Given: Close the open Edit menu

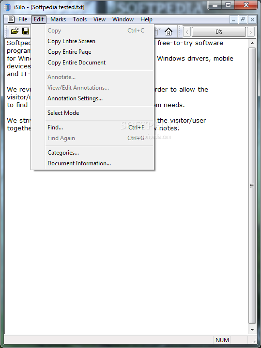Looking at the screenshot, I should [39, 19].
